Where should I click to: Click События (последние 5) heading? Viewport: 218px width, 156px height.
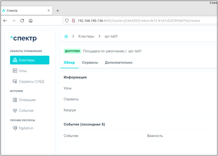pyautogui.click(x=84, y=124)
